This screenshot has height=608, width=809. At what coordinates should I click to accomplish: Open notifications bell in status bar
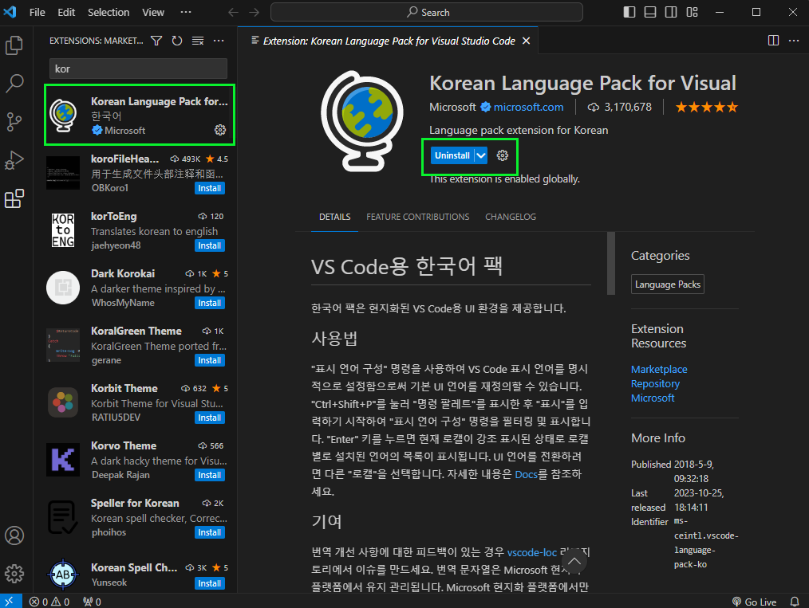point(795,602)
